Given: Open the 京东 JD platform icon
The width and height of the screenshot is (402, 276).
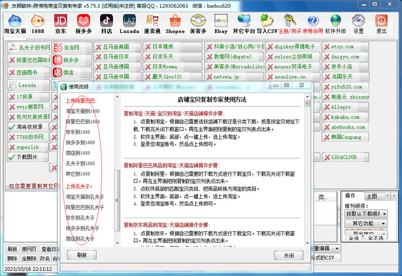Looking at the screenshot, I should [x=60, y=24].
